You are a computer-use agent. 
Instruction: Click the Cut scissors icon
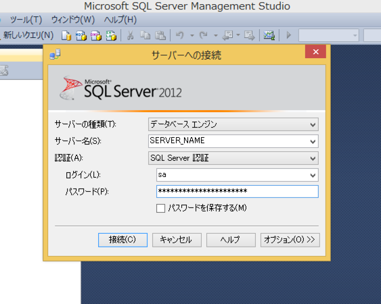tap(131, 36)
